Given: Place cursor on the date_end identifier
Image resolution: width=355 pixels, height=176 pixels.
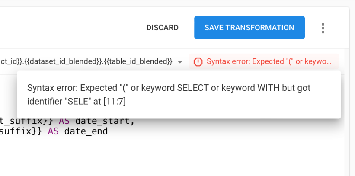Looking at the screenshot, I should [x=86, y=131].
